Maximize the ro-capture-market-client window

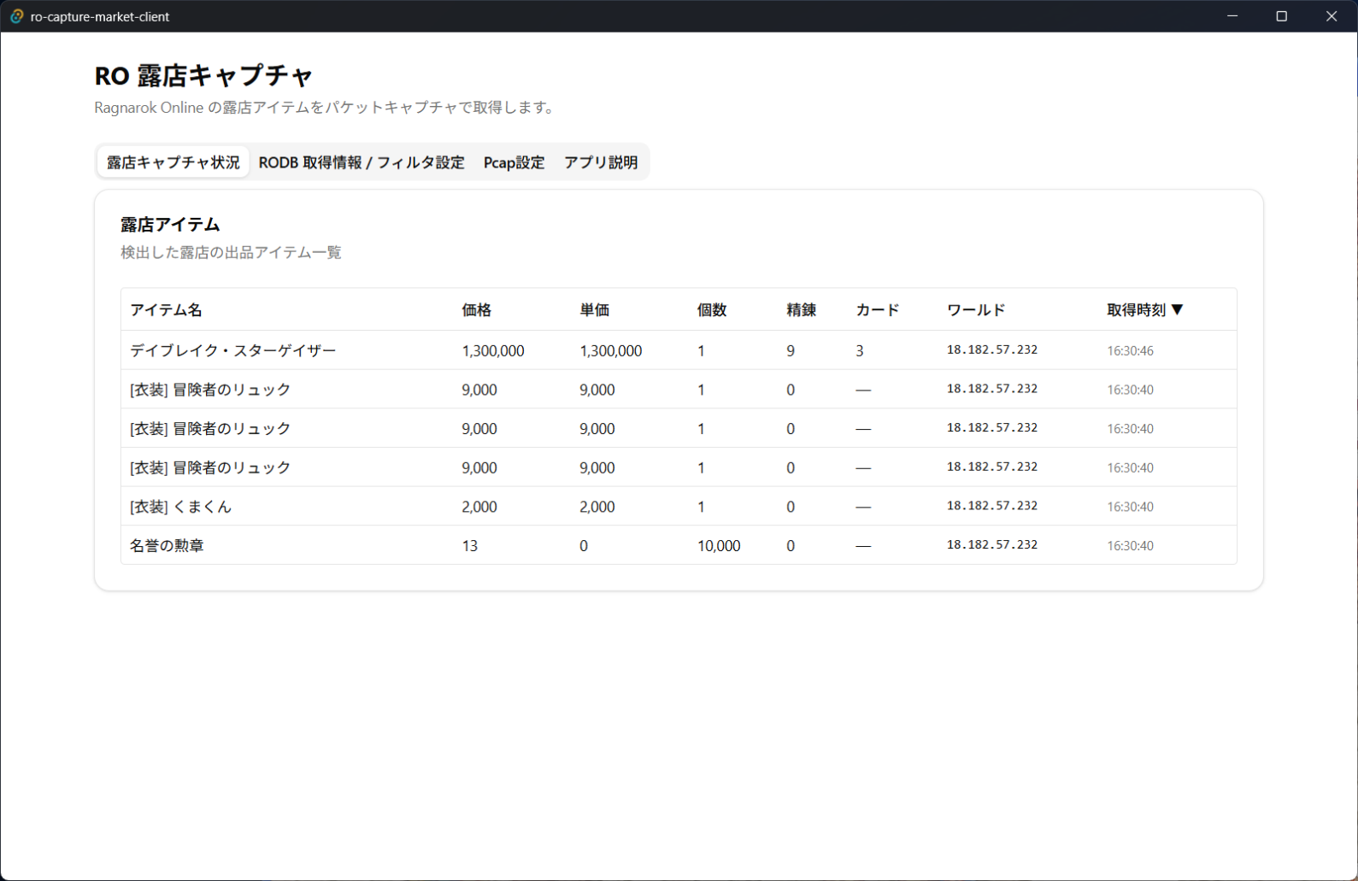tap(1282, 16)
